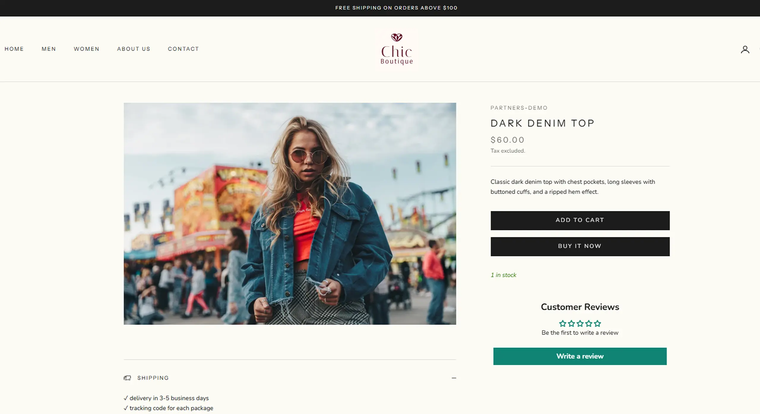The width and height of the screenshot is (760, 414).
Task: Click the shipping truck icon
Action: (x=127, y=378)
